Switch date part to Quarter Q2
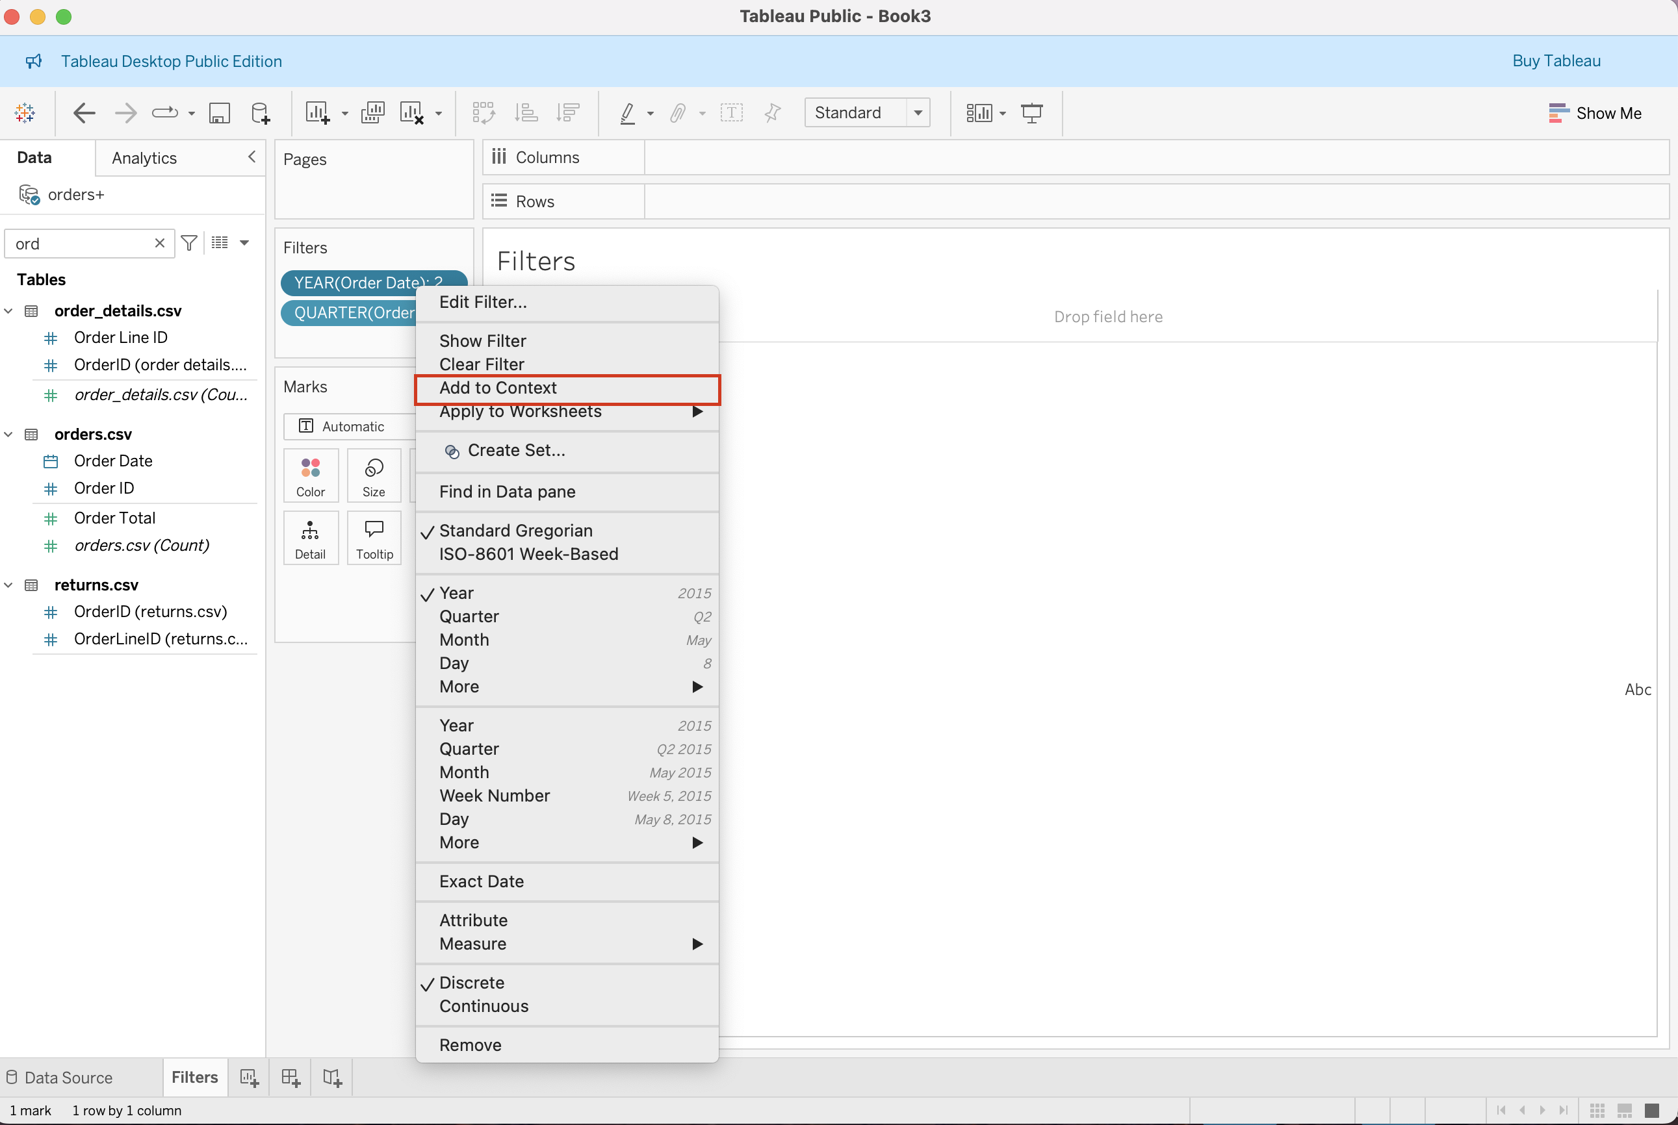 469,616
